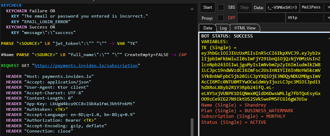330x136 pixels.
Task: Click the HEADER Authorization Bearer line
Action: (51, 120)
